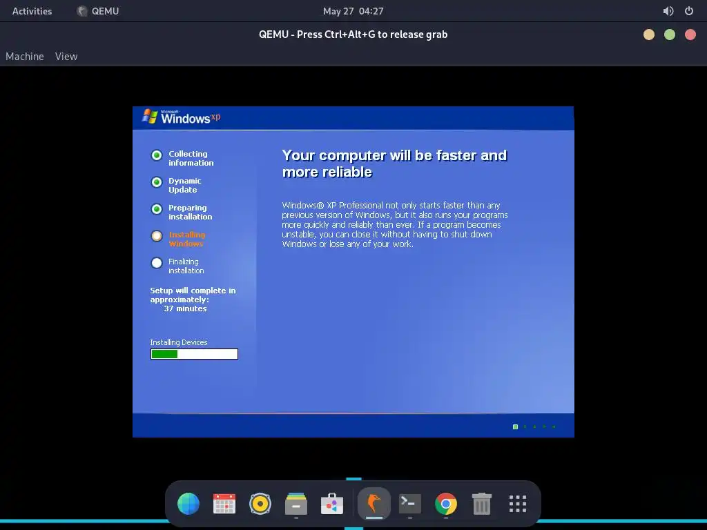Open the power menu icon

(x=689, y=11)
